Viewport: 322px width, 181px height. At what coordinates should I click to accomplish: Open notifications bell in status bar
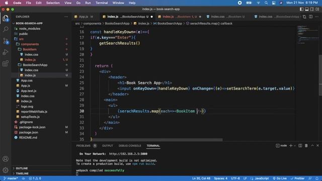[317, 178]
